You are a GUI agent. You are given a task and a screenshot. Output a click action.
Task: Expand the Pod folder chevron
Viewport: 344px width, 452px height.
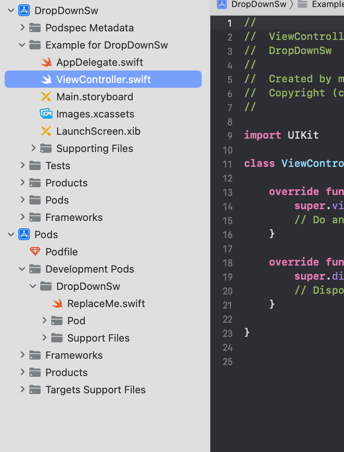point(44,320)
